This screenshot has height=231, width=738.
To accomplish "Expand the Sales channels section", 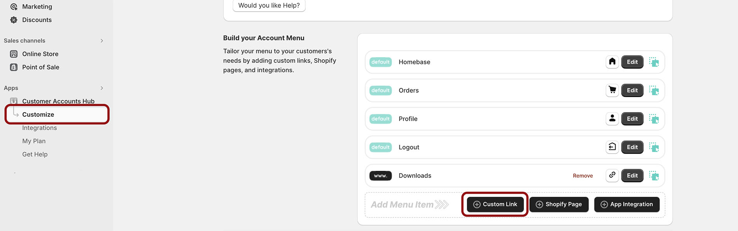I will click(x=102, y=40).
